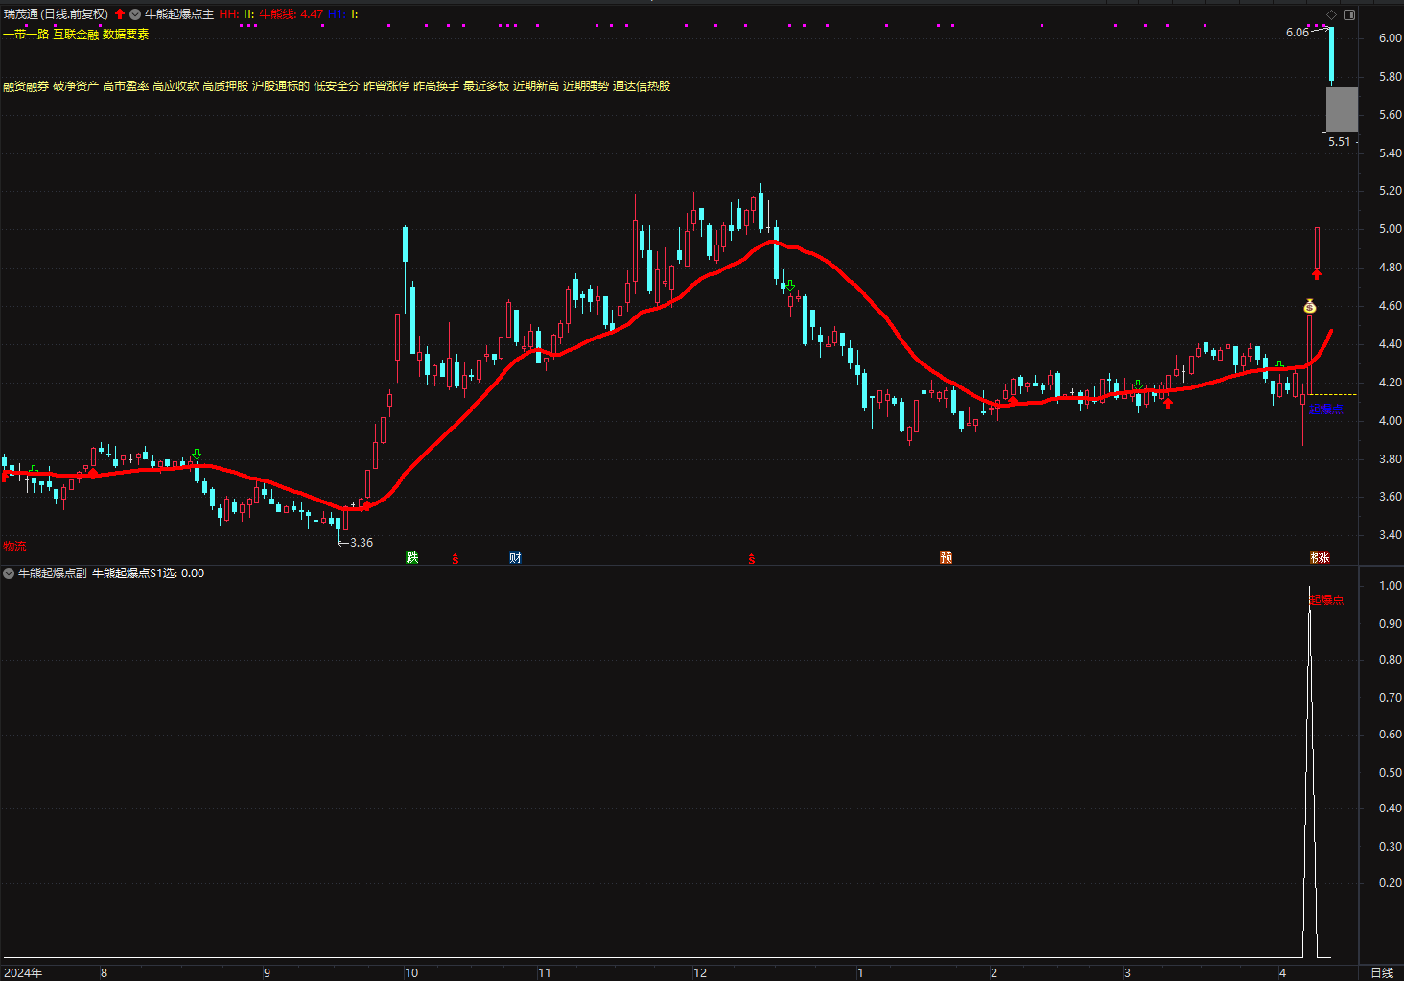Open the 日线 period selector at bottom right

(1382, 972)
